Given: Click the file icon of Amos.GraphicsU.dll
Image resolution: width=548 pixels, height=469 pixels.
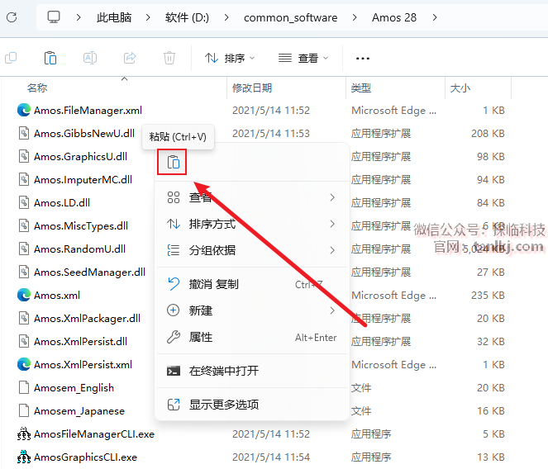Looking at the screenshot, I should 24,156.
